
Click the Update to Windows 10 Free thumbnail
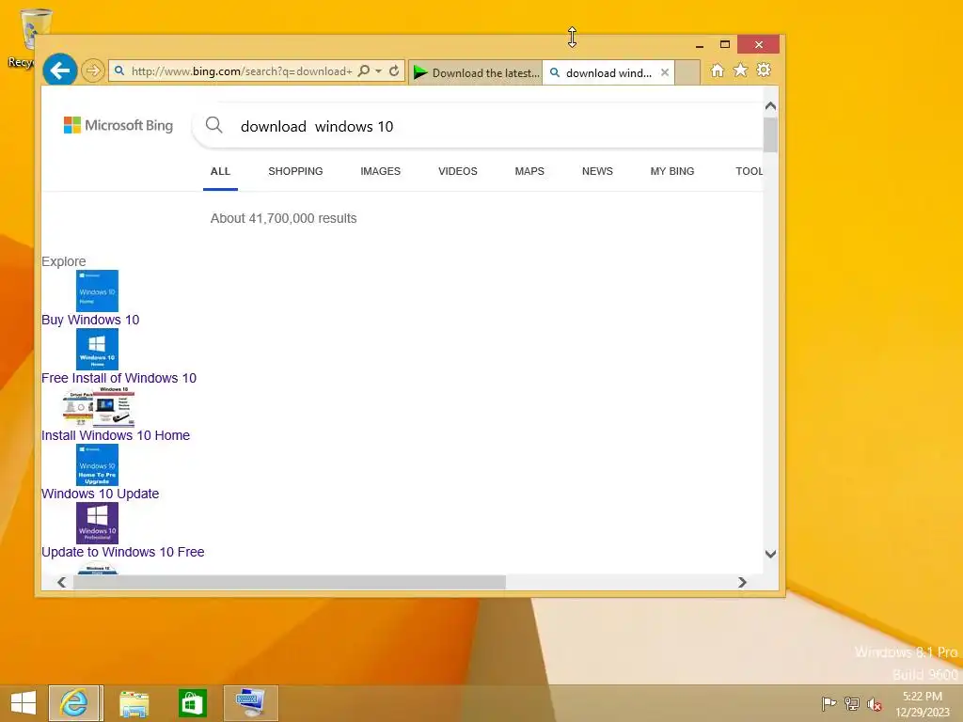click(97, 523)
